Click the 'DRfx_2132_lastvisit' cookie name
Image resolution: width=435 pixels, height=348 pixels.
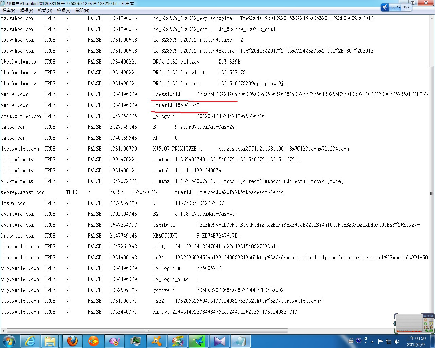tap(179, 73)
